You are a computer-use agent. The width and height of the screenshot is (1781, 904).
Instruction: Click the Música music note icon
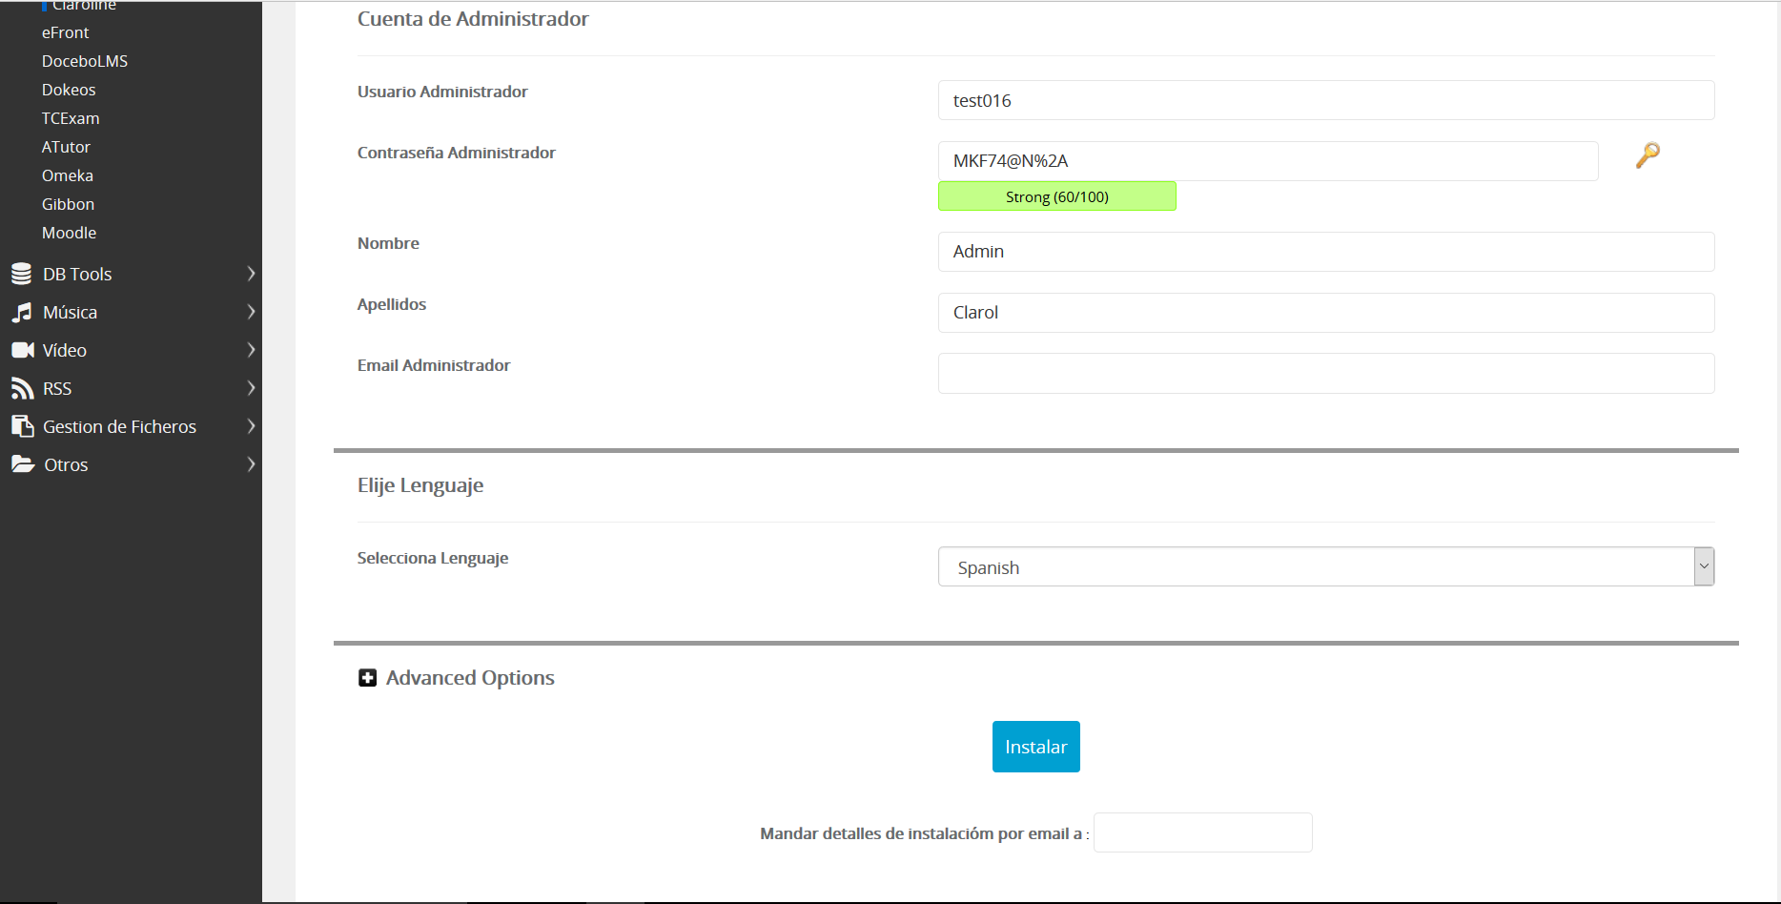pos(22,313)
